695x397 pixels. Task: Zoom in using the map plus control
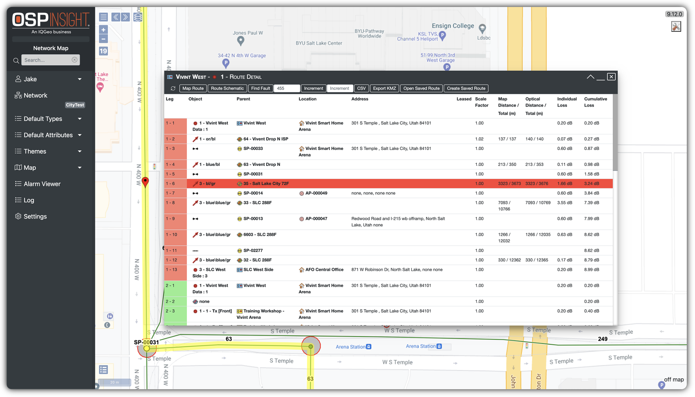(103, 29)
